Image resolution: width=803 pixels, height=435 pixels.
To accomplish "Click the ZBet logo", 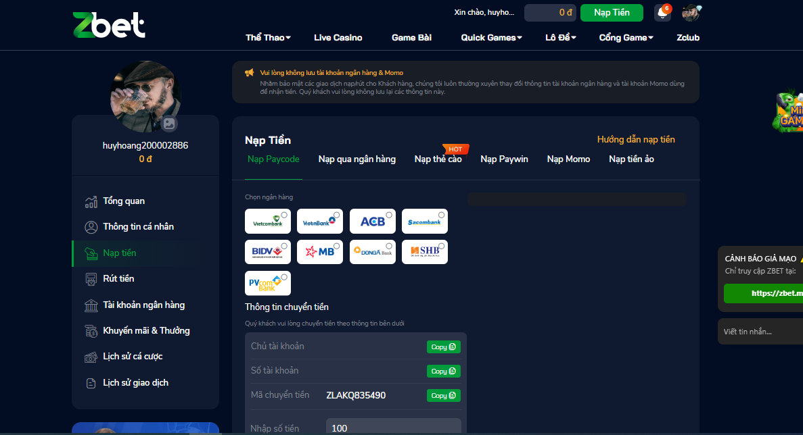I will pos(109,25).
